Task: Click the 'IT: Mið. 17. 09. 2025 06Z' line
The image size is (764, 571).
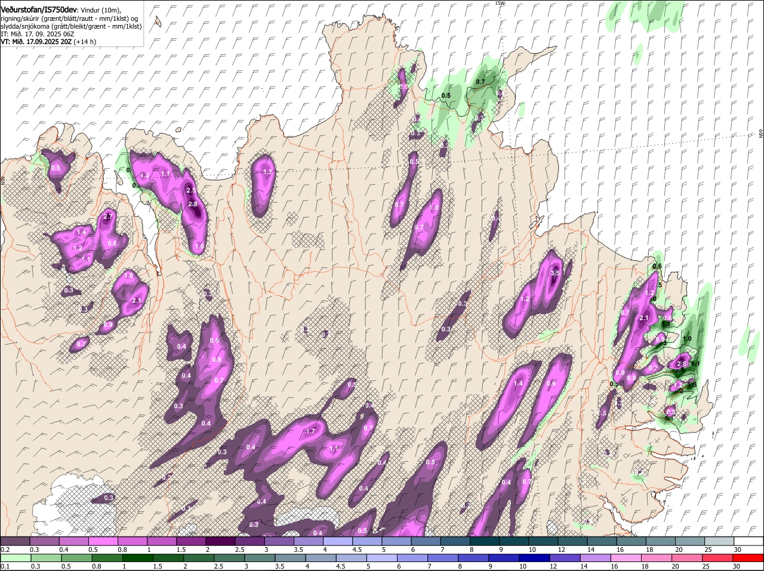Action: [x=37, y=34]
